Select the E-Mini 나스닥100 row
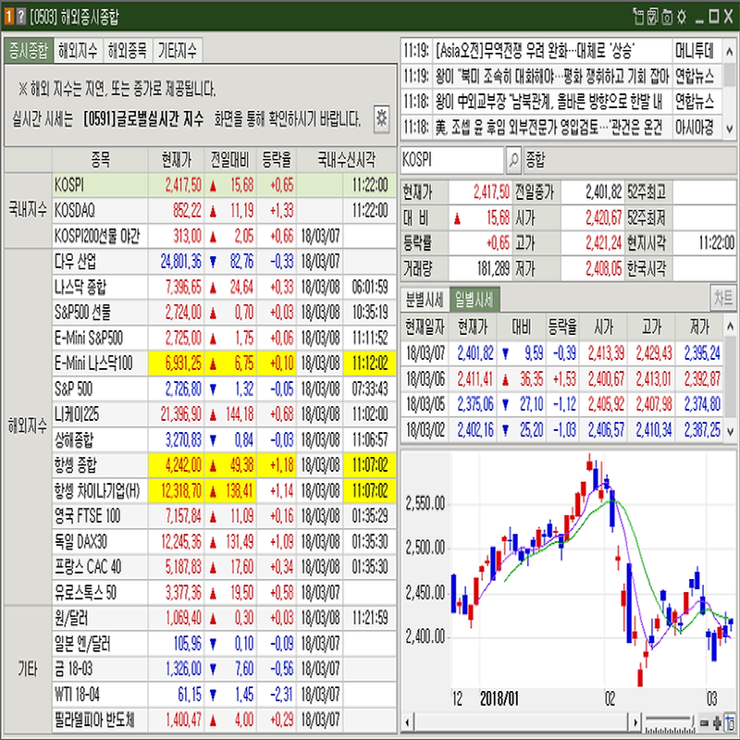This screenshot has width=740, height=740. (x=224, y=364)
